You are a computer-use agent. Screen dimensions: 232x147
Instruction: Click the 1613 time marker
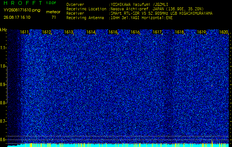click(69, 32)
